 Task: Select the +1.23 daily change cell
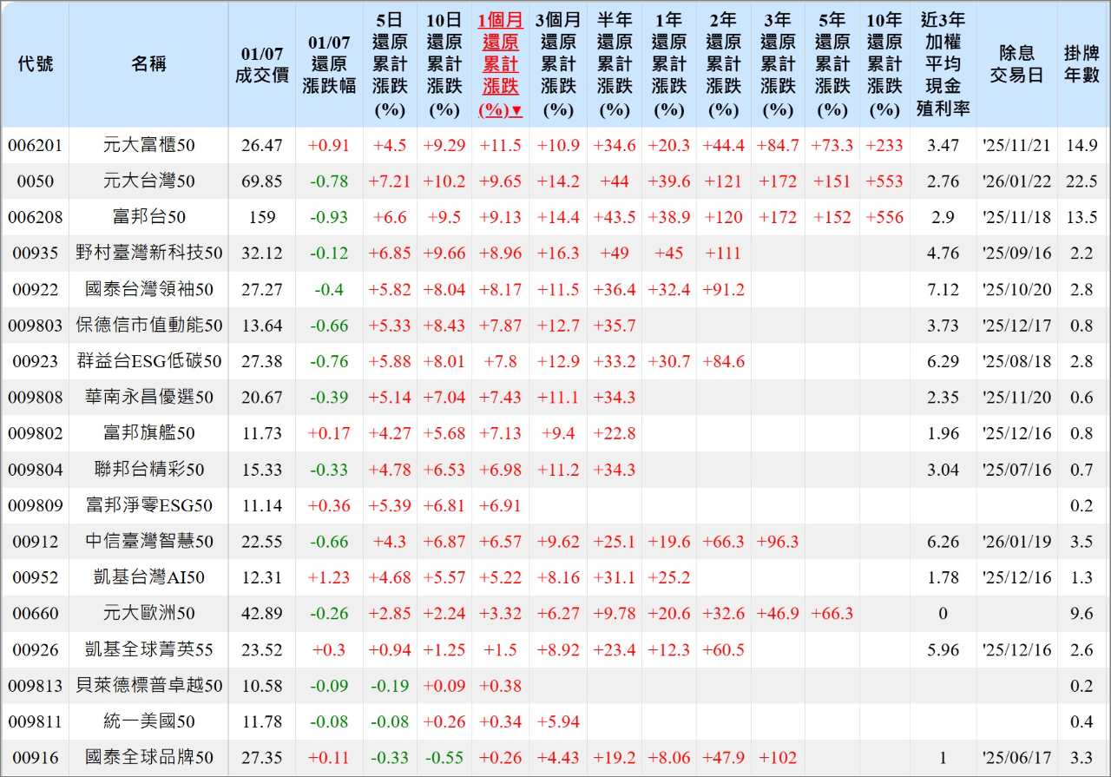tap(330, 577)
